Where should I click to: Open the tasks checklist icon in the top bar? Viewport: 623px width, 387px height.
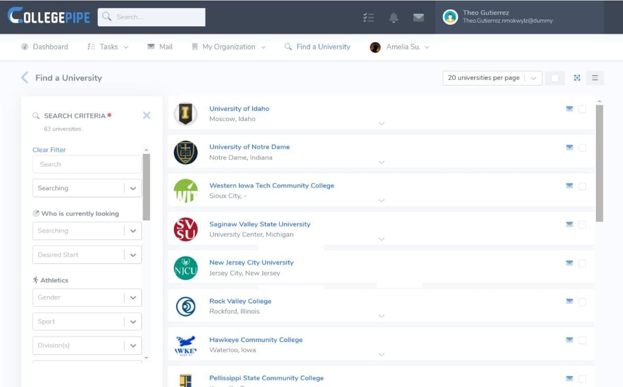pyautogui.click(x=369, y=18)
